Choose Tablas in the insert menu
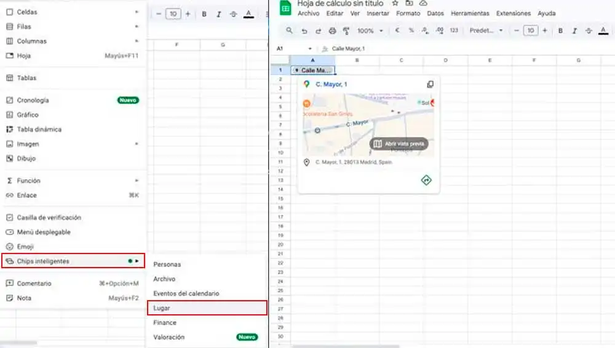 point(73,78)
